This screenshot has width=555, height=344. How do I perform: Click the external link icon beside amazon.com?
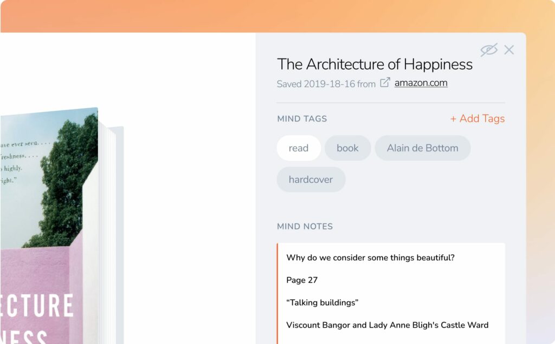pyautogui.click(x=385, y=83)
